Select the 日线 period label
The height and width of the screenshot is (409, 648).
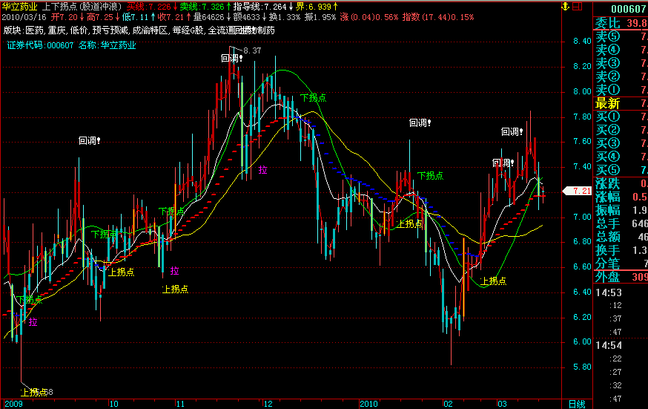pos(575,403)
